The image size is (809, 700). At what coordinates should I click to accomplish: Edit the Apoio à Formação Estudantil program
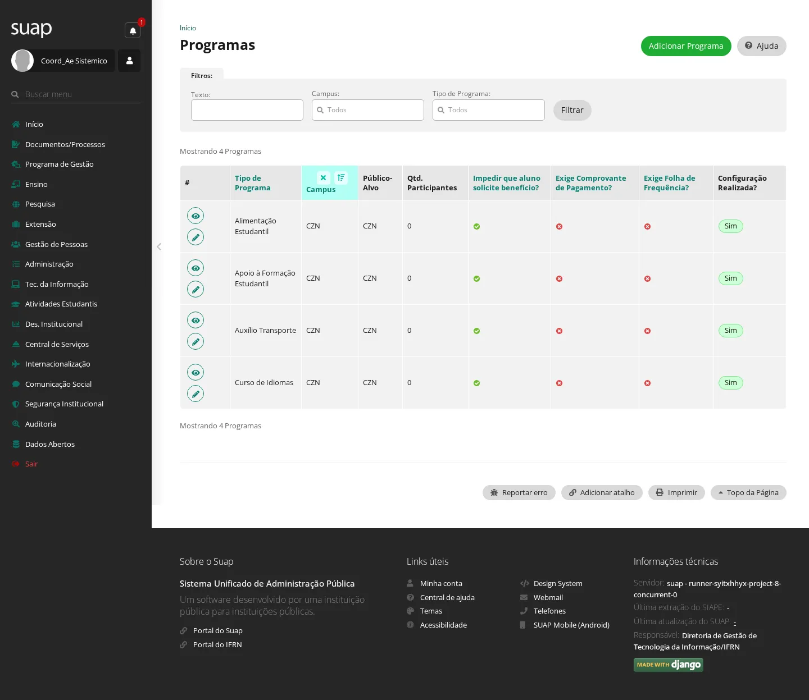[x=196, y=290]
